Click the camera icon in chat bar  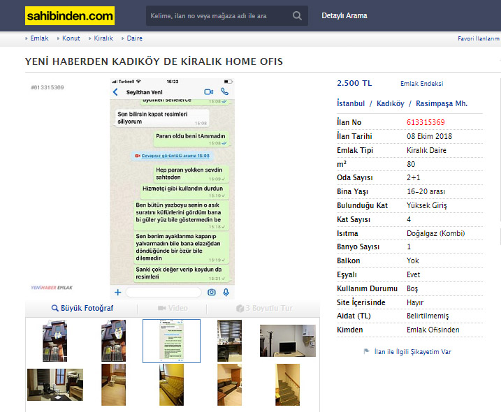(211, 292)
